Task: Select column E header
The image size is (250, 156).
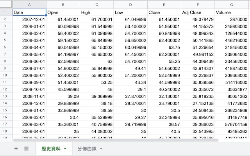Action: click(x=164, y=5)
